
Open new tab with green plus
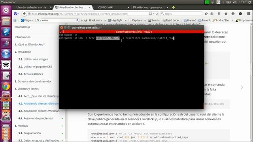174,7
